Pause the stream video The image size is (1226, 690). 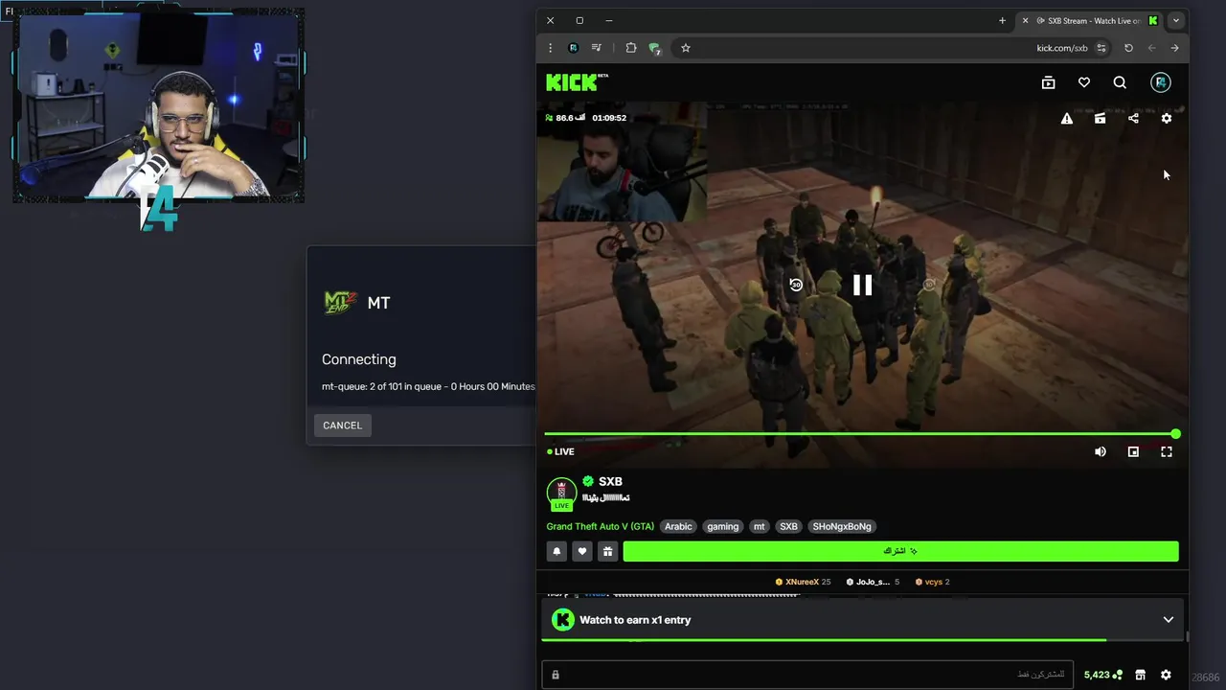pyautogui.click(x=862, y=285)
